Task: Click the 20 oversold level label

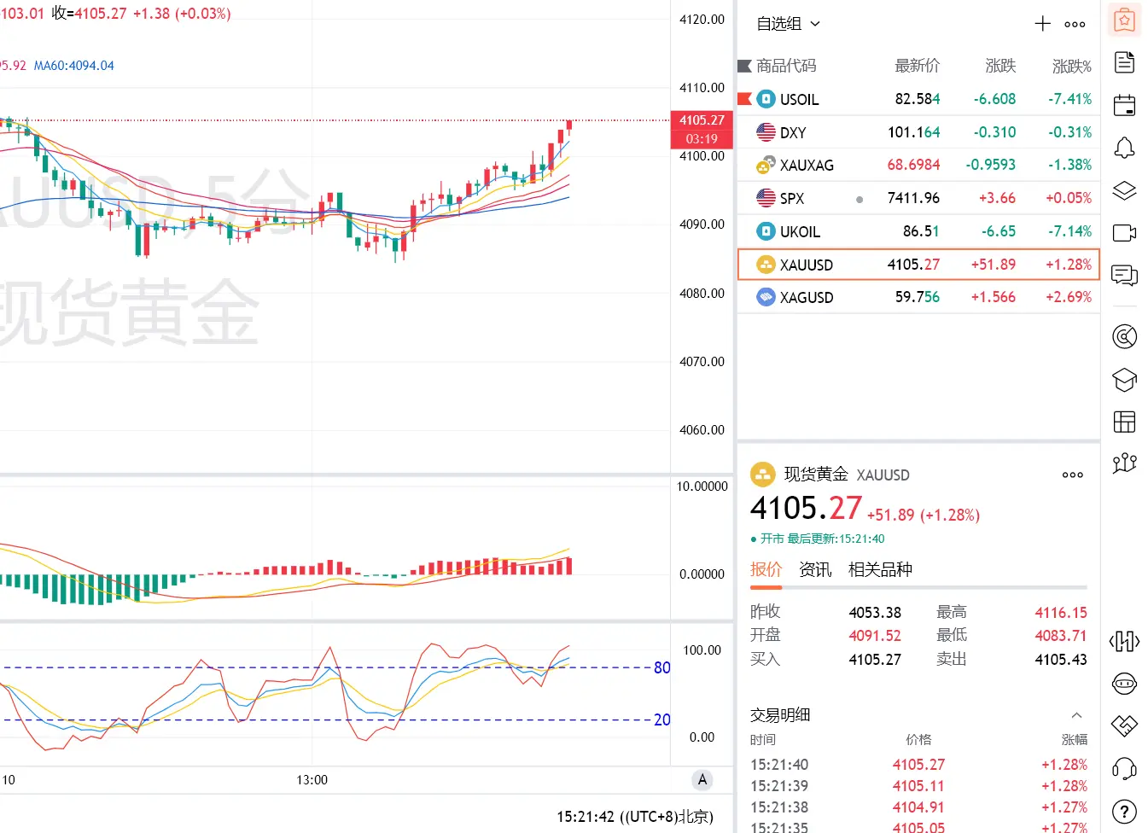Action: (662, 719)
